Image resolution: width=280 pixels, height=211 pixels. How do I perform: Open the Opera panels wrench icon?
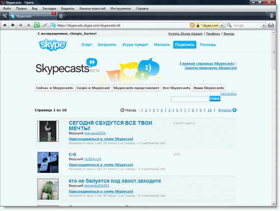[x=5, y=16]
